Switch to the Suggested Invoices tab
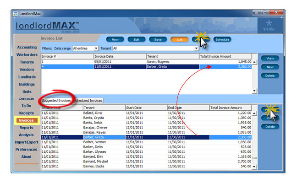The height and width of the screenshot is (183, 297). [56, 101]
